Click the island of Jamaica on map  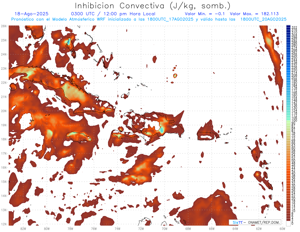click(x=79, y=137)
